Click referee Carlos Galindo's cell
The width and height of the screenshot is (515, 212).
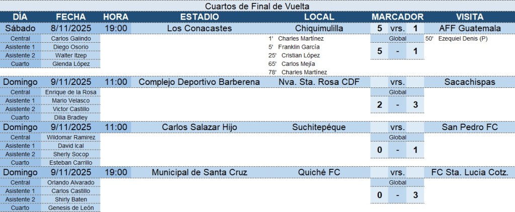click(x=70, y=38)
